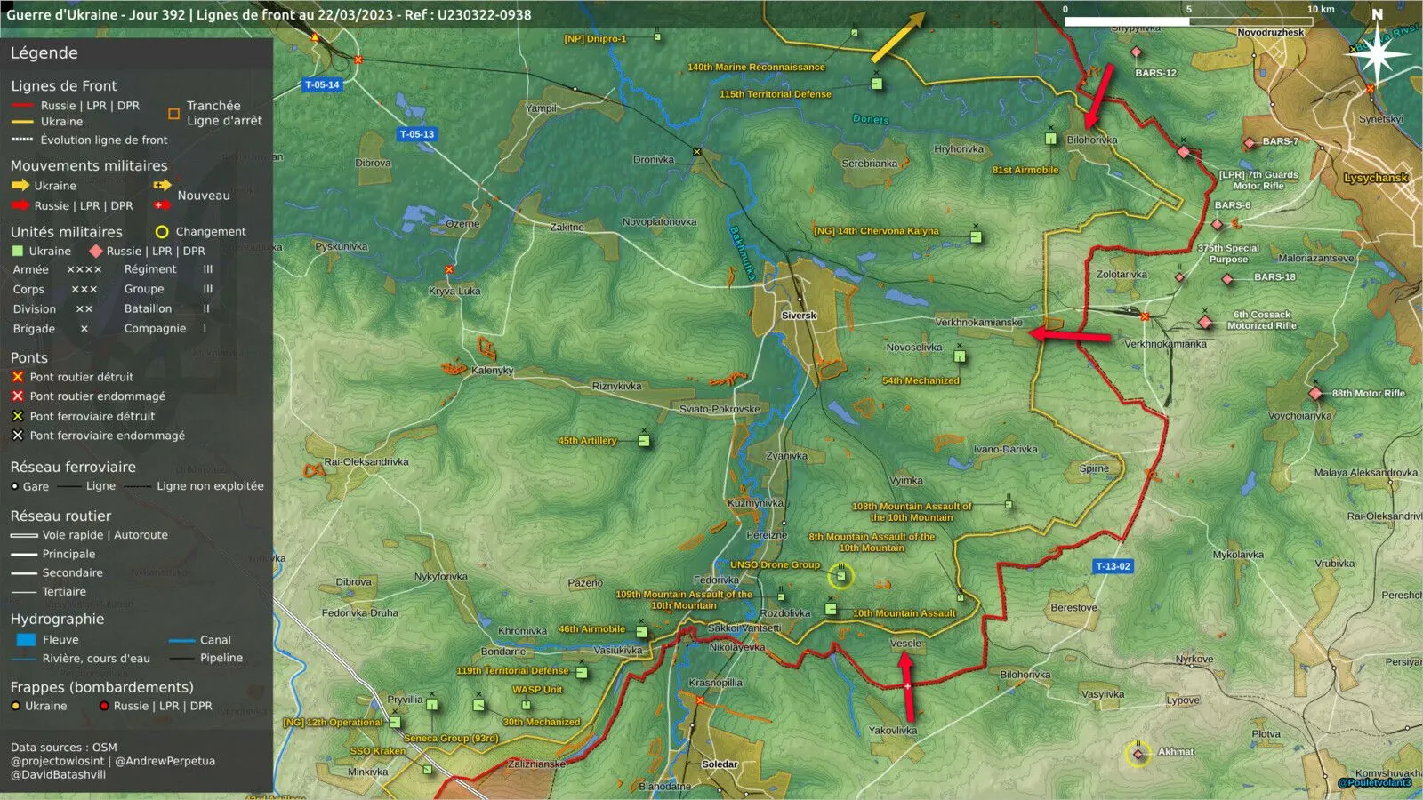
Task: Select the 119th Territorial Defense unit marker
Action: (582, 673)
